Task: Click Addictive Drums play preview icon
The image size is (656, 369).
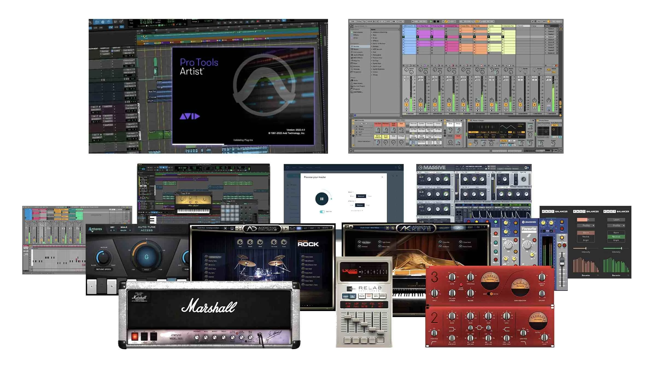Action: pyautogui.click(x=285, y=228)
